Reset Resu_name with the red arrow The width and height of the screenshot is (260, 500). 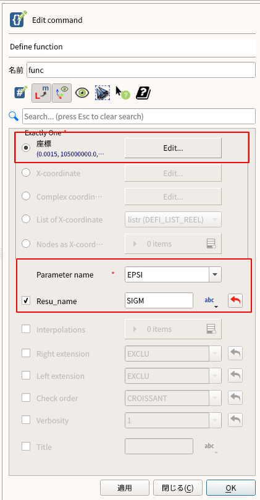[x=235, y=301]
